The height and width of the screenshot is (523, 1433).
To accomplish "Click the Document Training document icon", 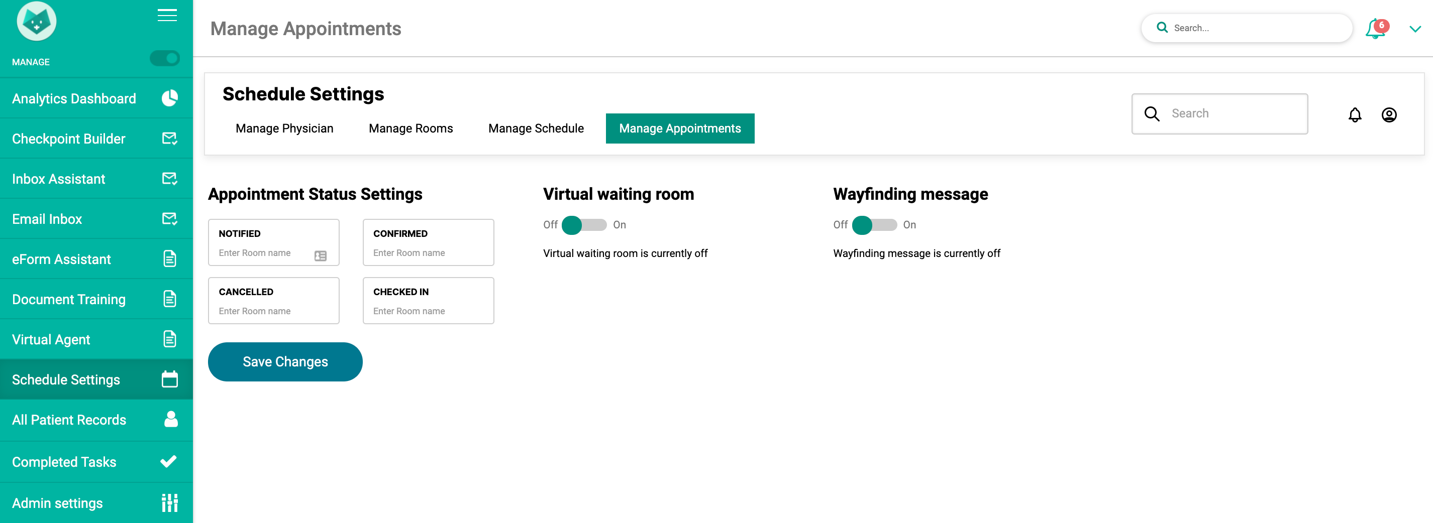I will (170, 299).
